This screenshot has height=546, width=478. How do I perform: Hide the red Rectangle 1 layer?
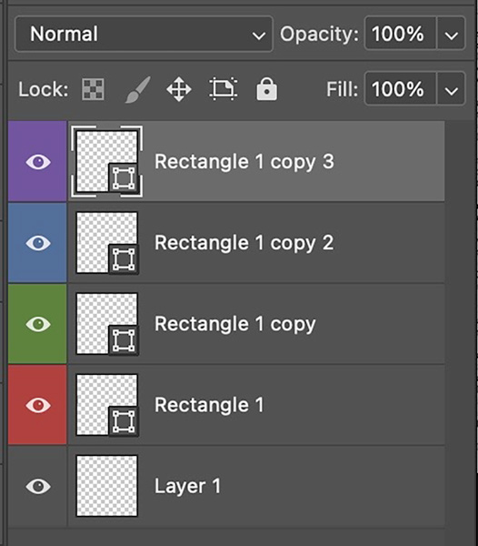[x=38, y=405]
